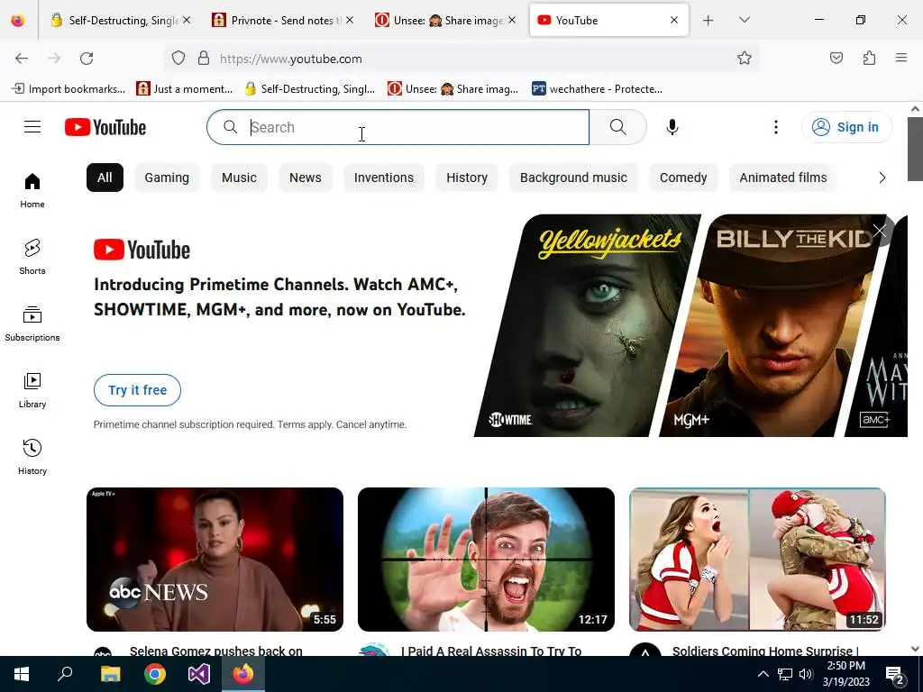
Task: Filter videos by Inventions chip
Action: (384, 178)
